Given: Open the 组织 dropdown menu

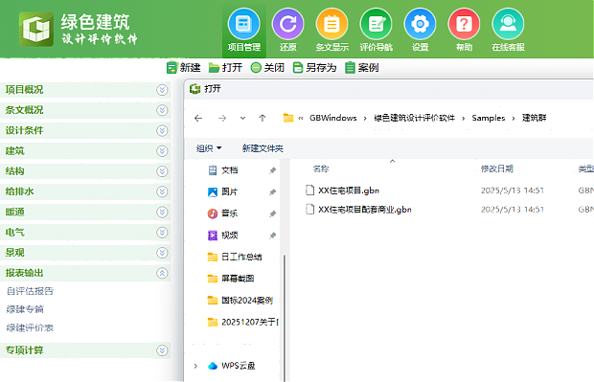Looking at the screenshot, I should pos(209,148).
